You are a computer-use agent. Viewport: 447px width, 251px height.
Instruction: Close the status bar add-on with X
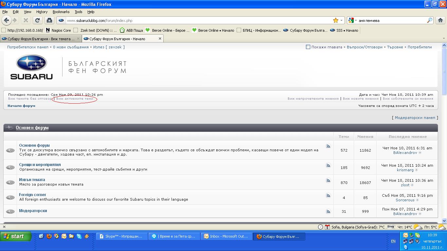tap(4, 226)
